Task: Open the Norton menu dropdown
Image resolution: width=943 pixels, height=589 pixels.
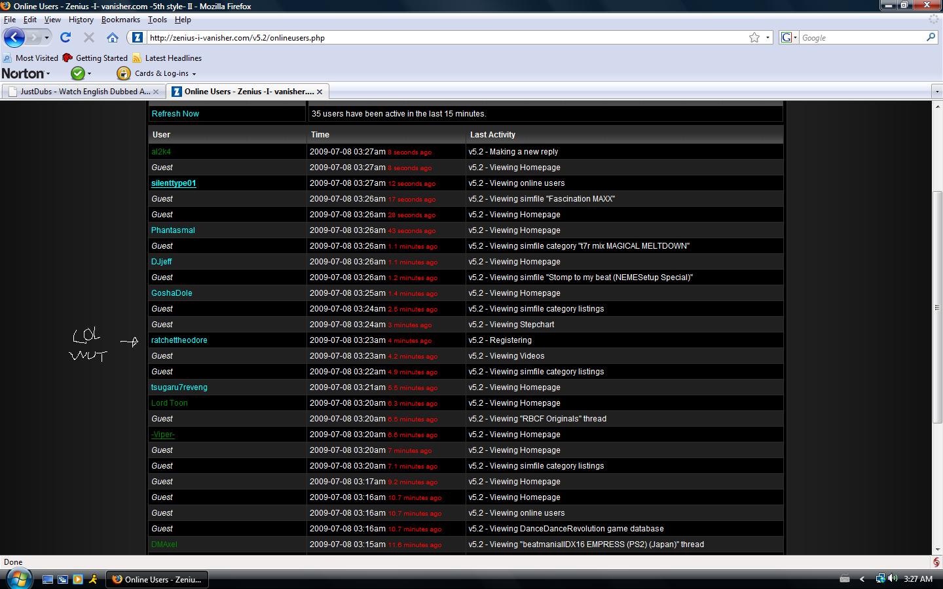Action: click(x=48, y=74)
